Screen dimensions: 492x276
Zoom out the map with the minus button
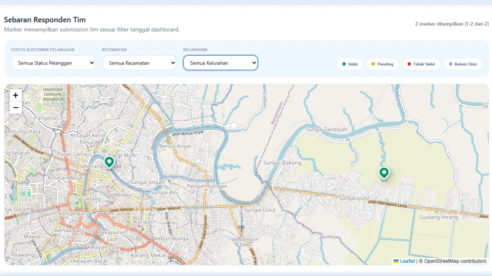(x=16, y=108)
